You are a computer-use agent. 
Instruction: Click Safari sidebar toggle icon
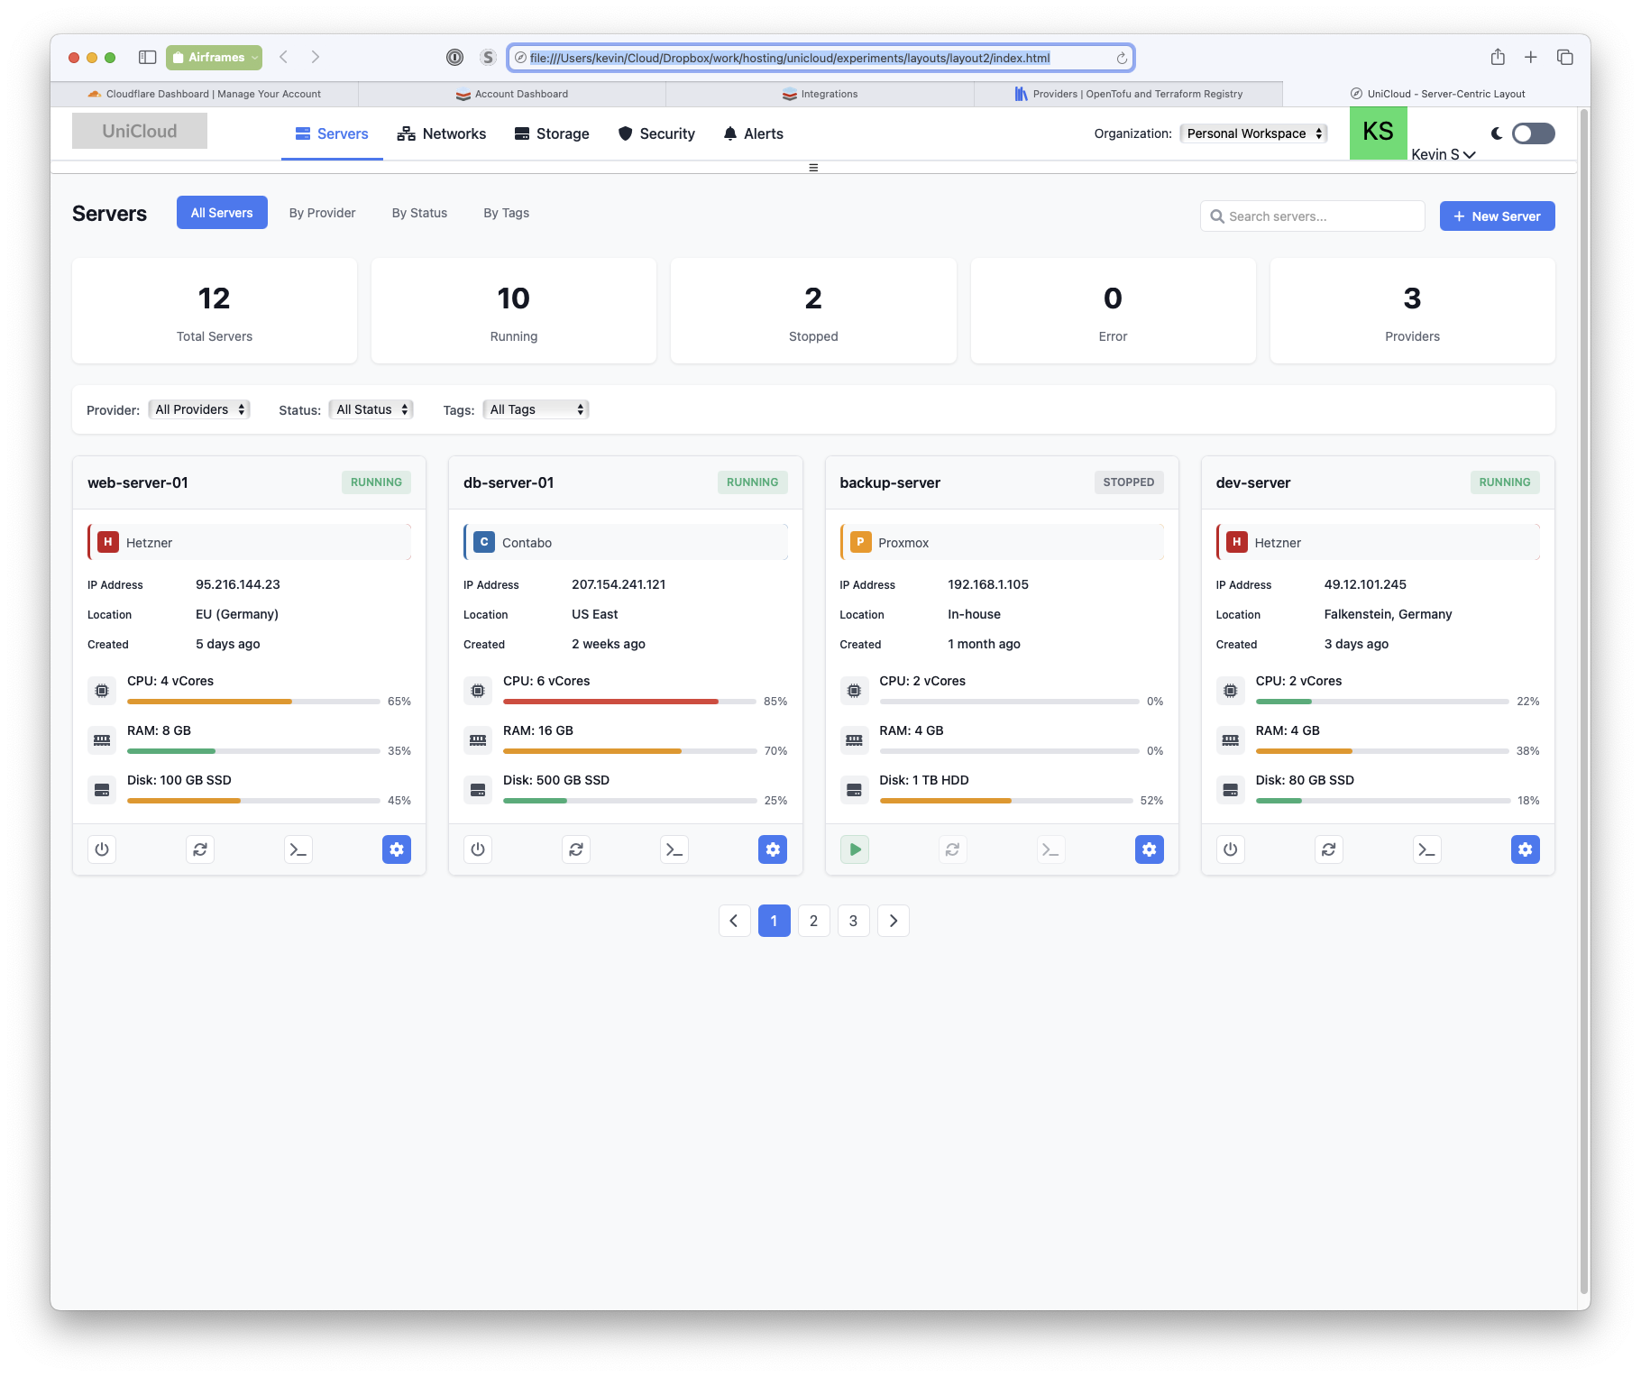147,57
